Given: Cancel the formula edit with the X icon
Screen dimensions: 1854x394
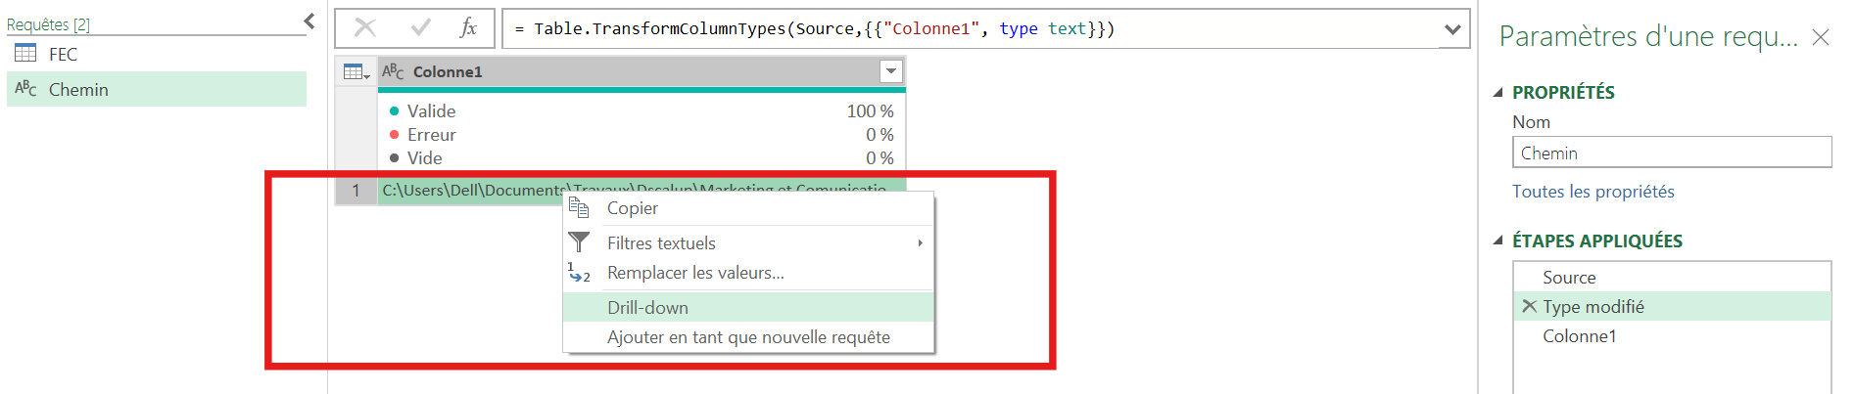Looking at the screenshot, I should click(365, 27).
